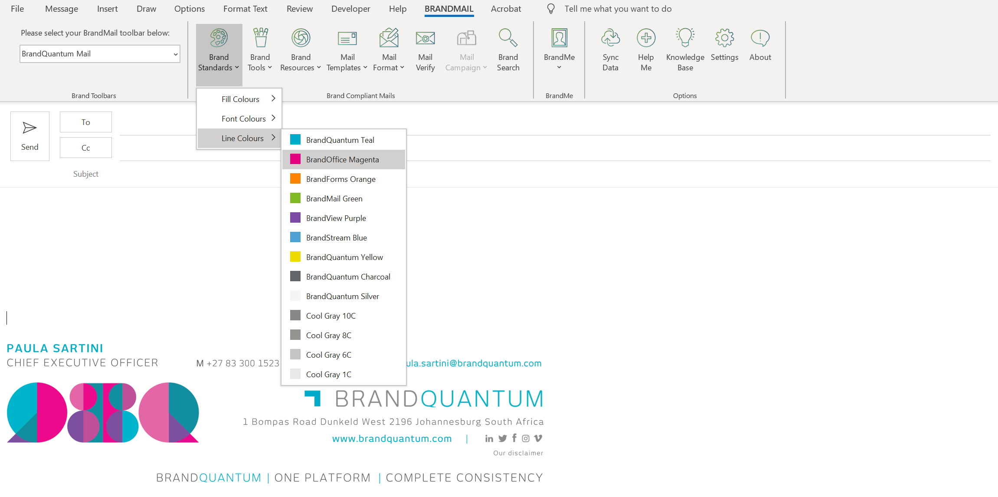Viewport: 998px width, 497px height.
Task: Open the BrandQuantum Mail toolbar dropdown
Action: [175, 54]
